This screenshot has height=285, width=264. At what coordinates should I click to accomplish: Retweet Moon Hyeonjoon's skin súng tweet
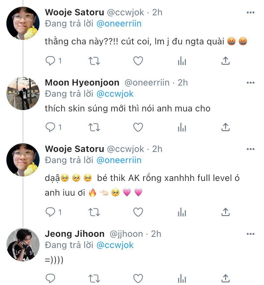[x=94, y=127]
